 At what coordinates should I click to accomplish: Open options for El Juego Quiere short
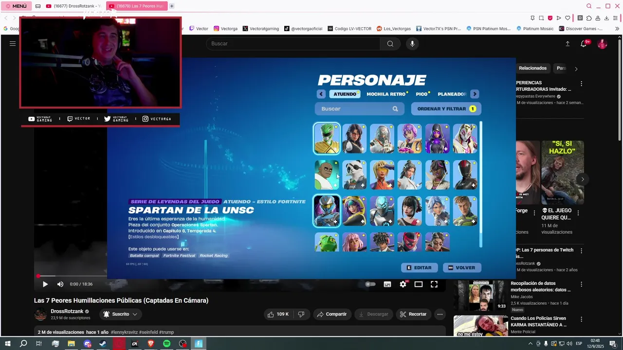(x=578, y=213)
